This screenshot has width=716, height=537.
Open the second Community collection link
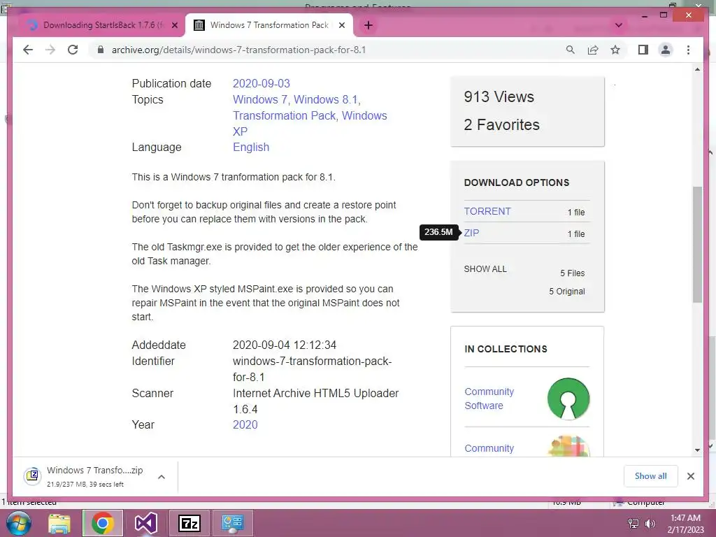[x=489, y=448]
